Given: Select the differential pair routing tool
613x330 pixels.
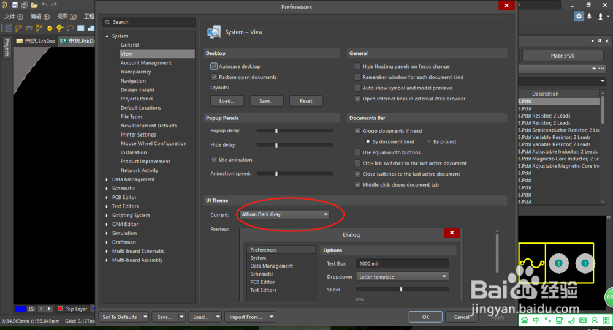Looking at the screenshot, I should point(29,28).
